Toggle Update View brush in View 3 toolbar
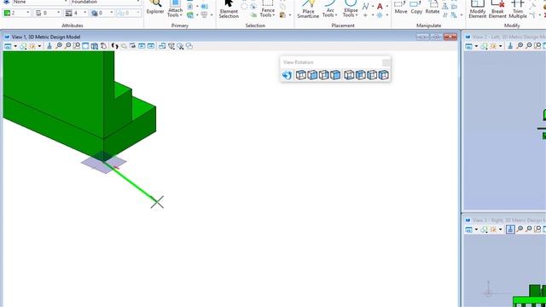546x307 pixels. point(510,229)
